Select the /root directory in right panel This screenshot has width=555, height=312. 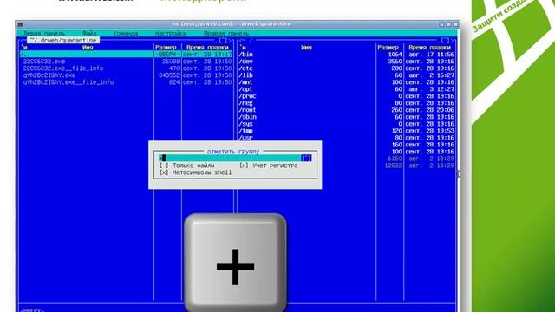click(247, 110)
